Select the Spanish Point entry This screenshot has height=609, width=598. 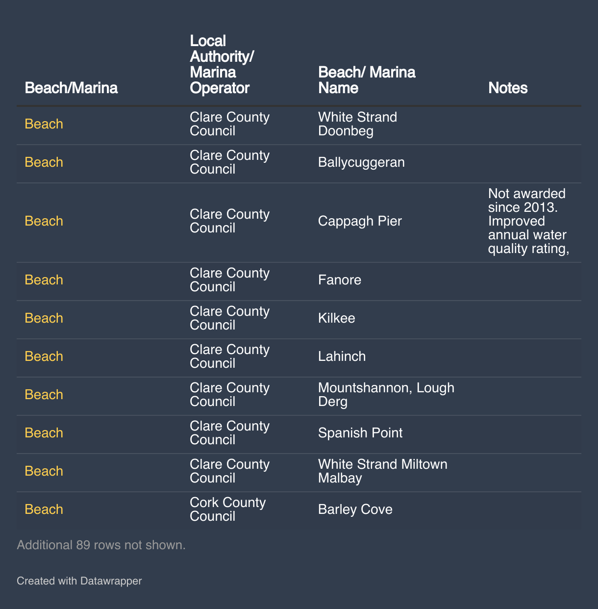tap(360, 433)
